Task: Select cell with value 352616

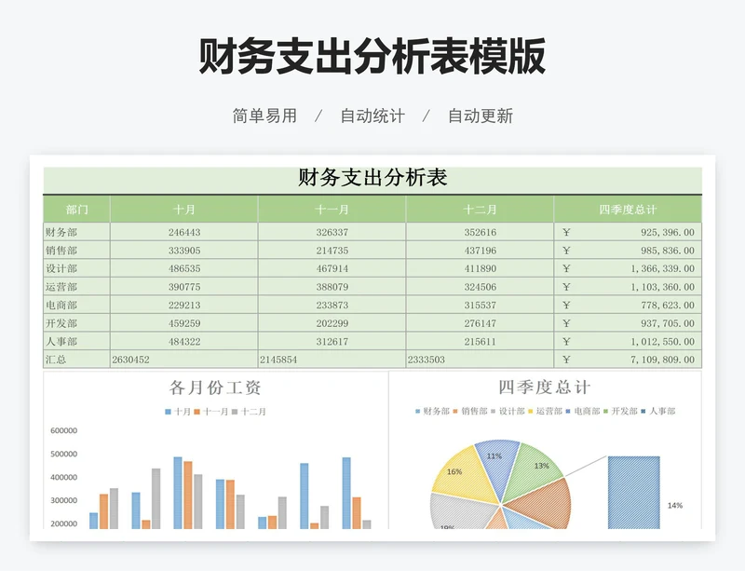Action: pos(480,232)
